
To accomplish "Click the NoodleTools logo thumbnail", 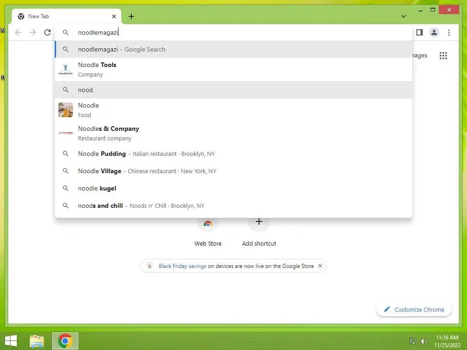I will (x=66, y=69).
